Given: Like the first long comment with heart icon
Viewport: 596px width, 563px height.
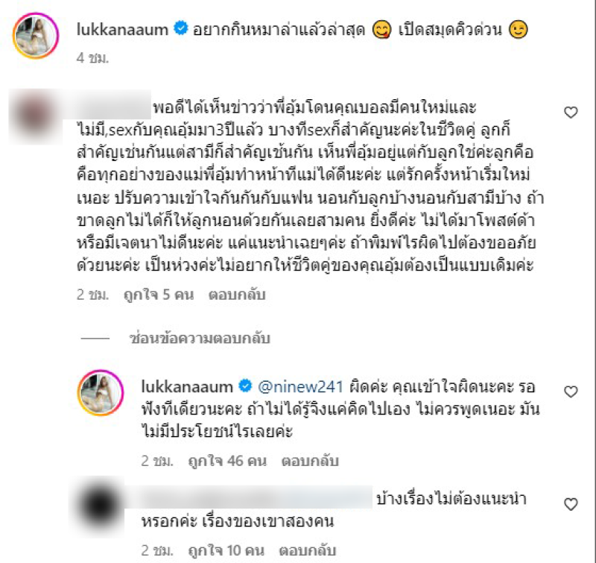Looking at the screenshot, I should tap(571, 112).
